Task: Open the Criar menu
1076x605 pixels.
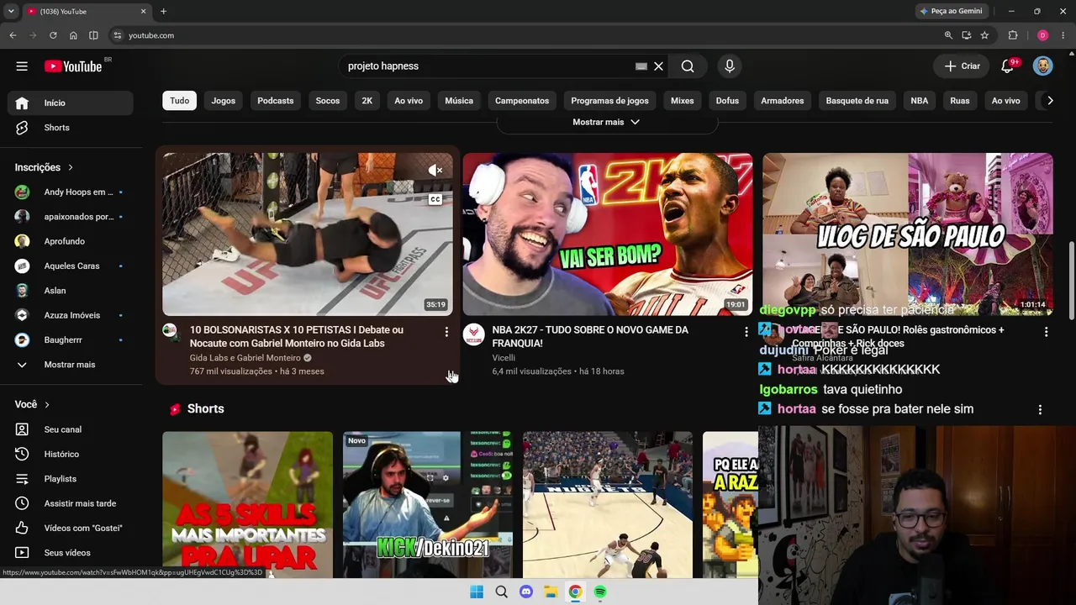Action: point(963,66)
